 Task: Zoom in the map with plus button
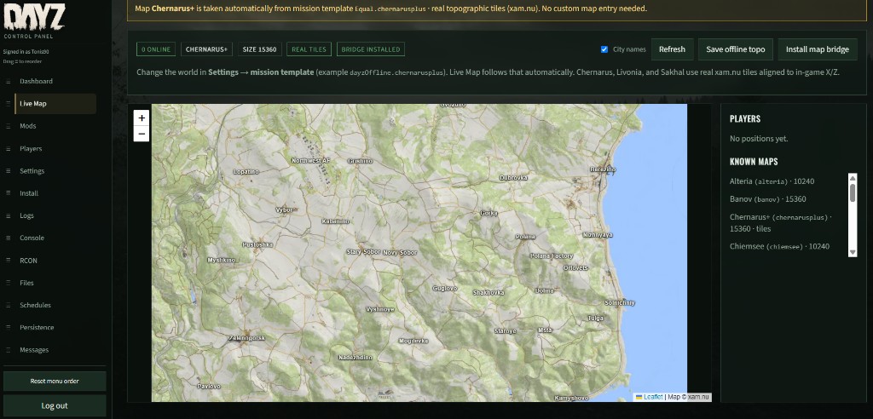click(142, 118)
